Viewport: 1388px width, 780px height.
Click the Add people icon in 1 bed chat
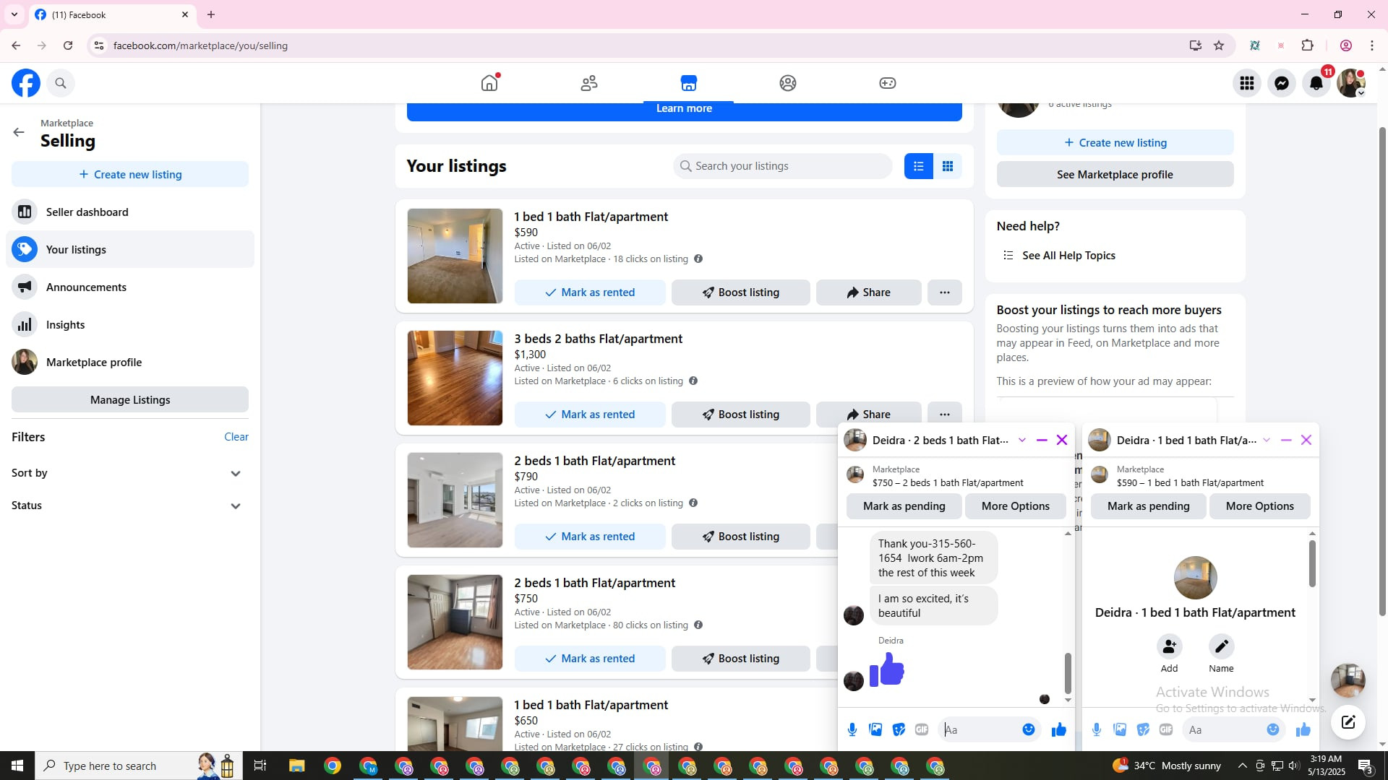1170,646
